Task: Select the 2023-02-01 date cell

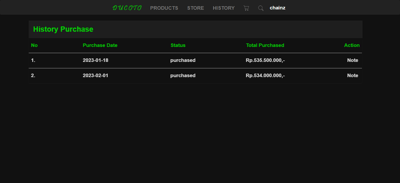Action: 96,75
